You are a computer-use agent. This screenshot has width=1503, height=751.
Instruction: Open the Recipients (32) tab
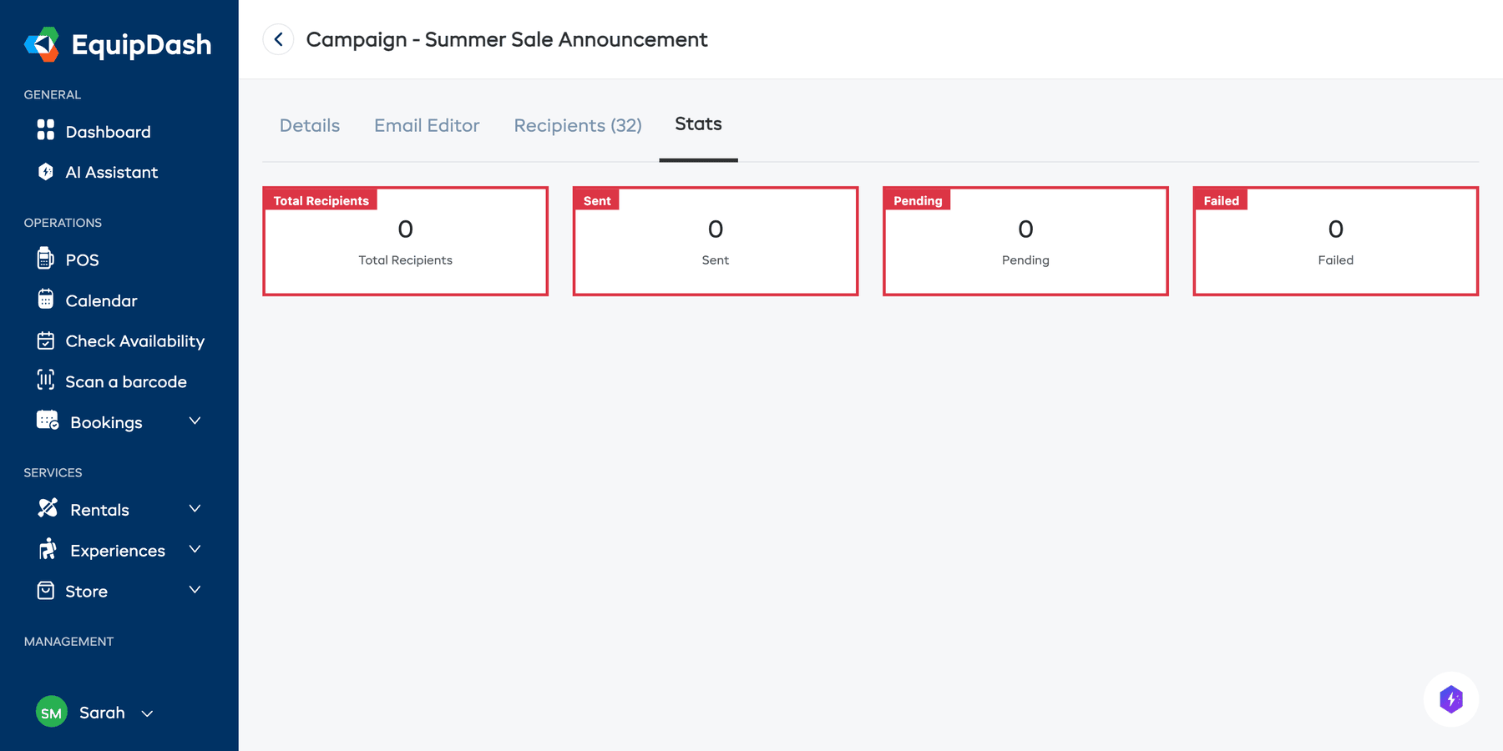tap(578, 126)
